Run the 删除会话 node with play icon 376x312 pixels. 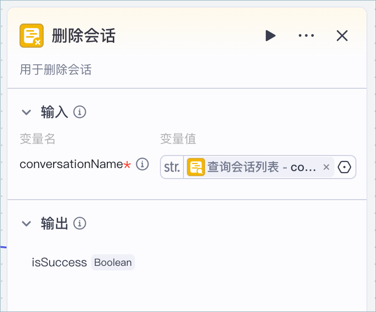271,36
